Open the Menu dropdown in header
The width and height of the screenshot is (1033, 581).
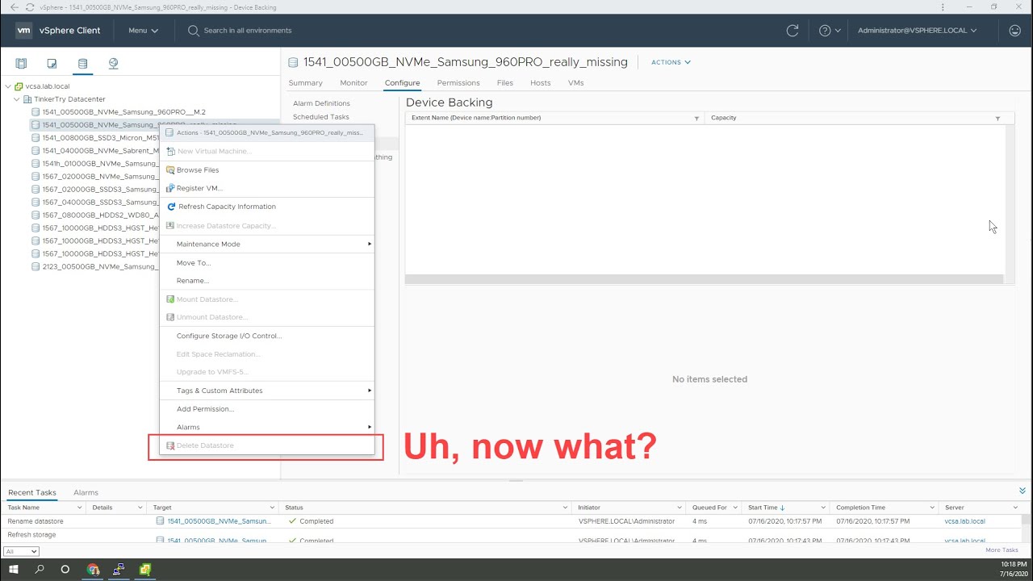(143, 31)
